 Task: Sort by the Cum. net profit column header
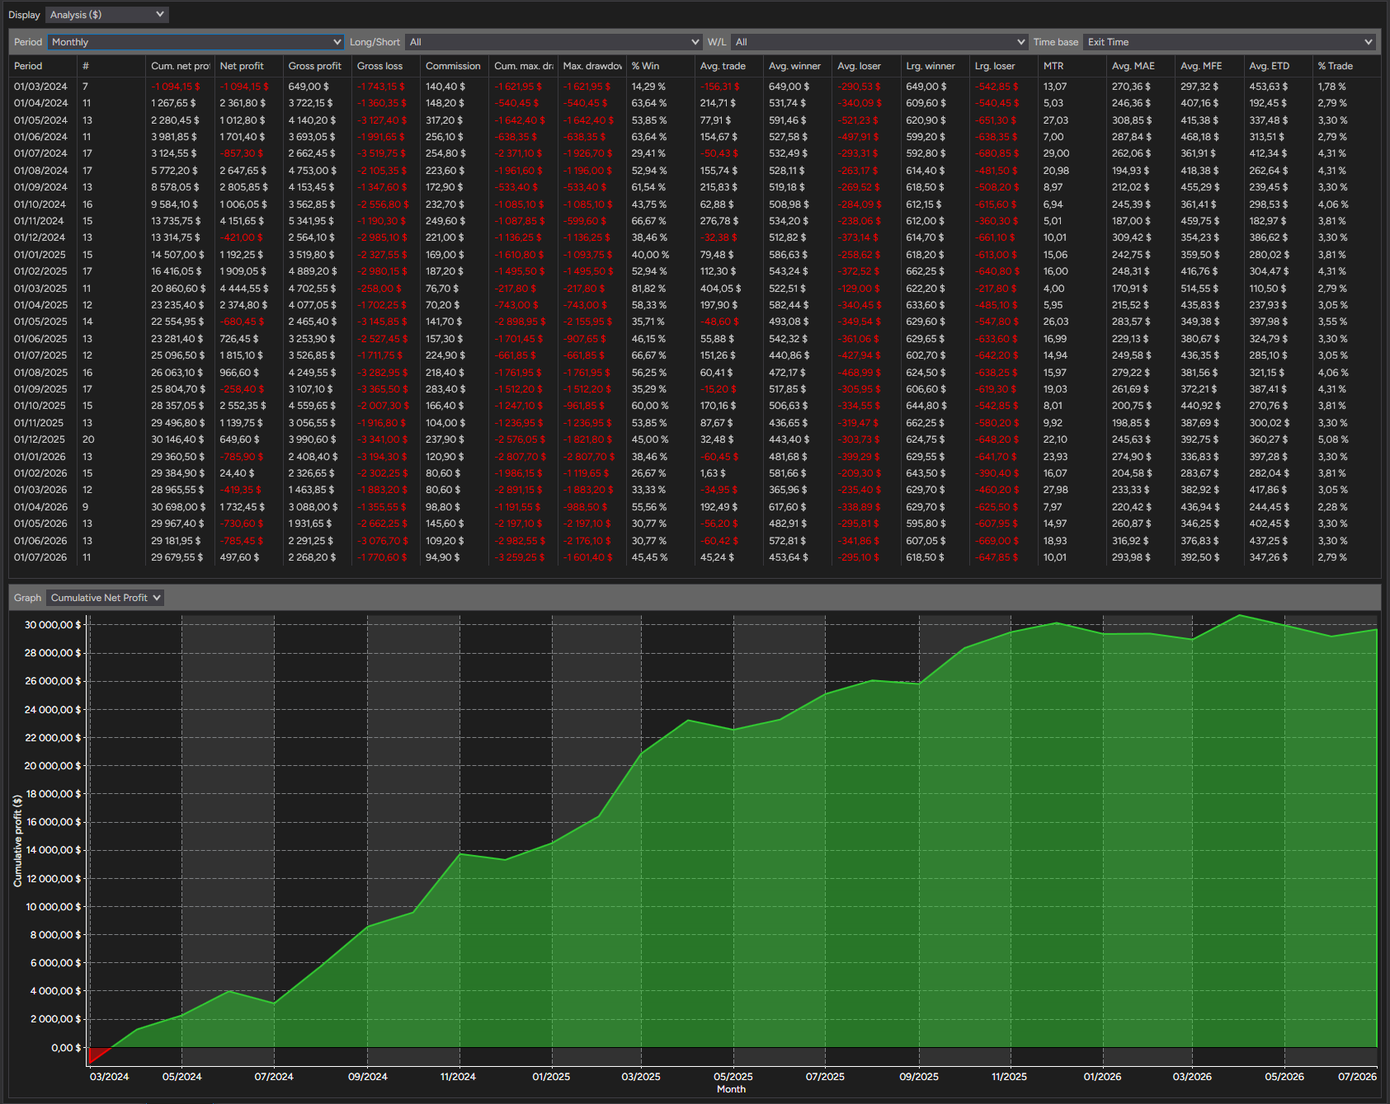tap(181, 66)
